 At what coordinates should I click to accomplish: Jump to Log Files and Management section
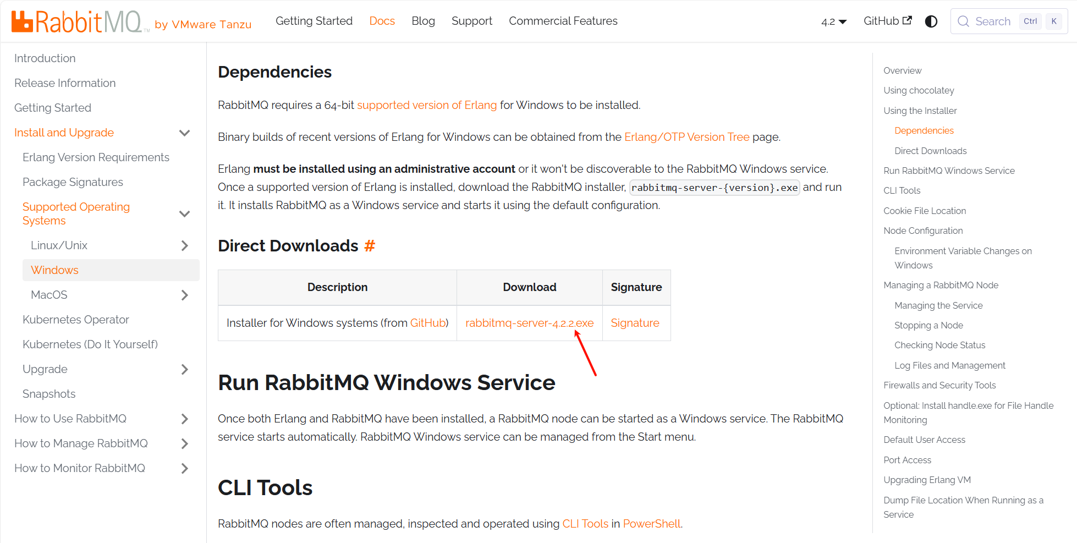950,365
